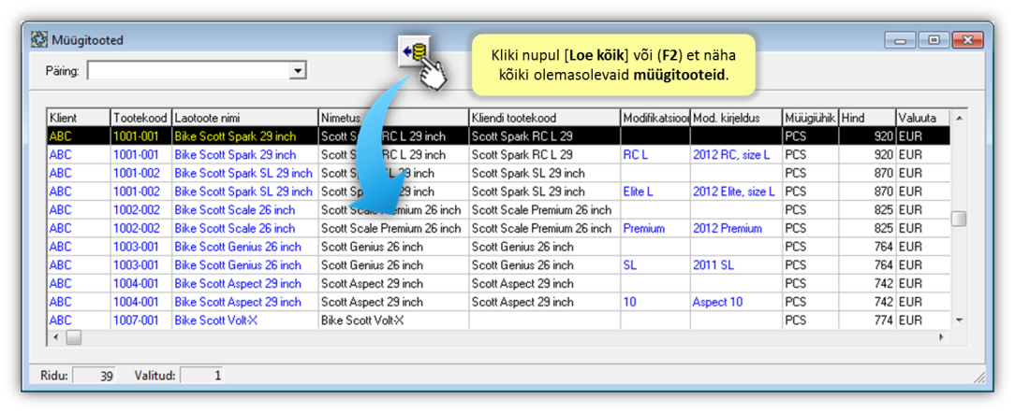Click the Mod. kirjeldus column header
This screenshot has height=413, width=1015.
coord(736,119)
